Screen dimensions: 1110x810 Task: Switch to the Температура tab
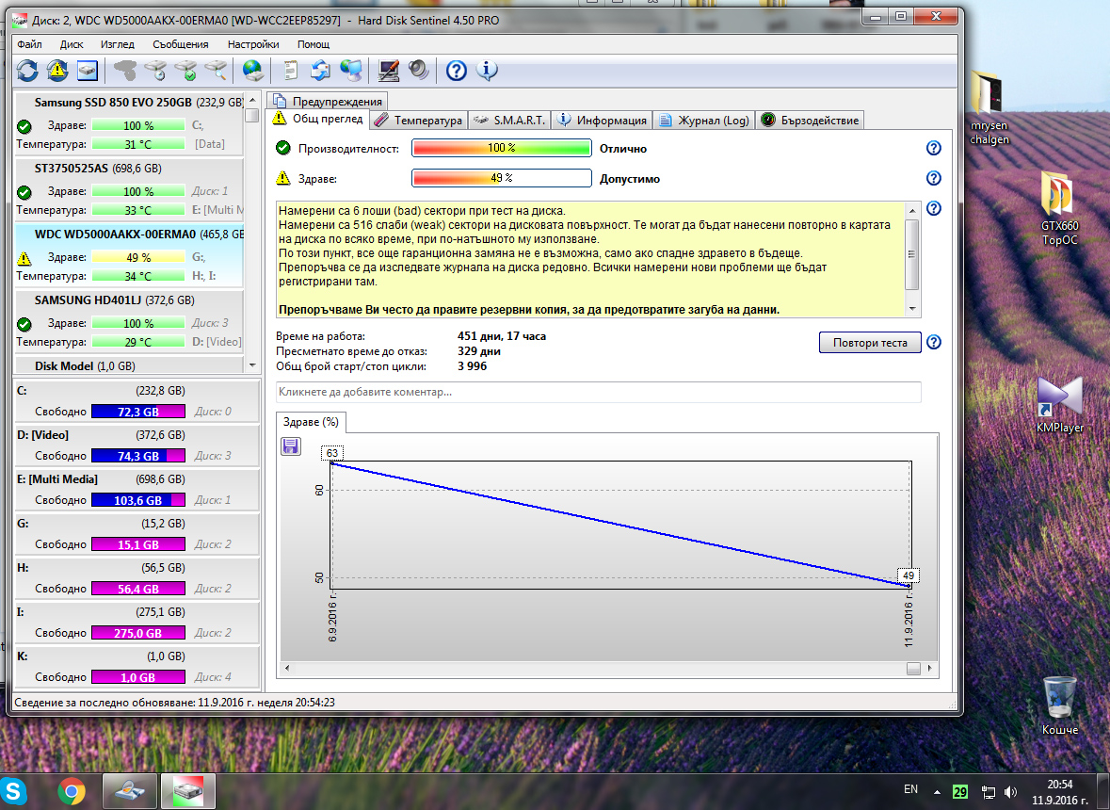[x=418, y=121]
